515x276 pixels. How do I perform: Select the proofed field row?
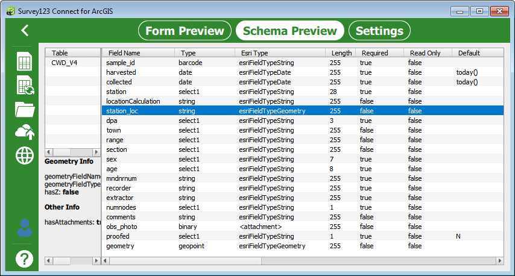303,236
